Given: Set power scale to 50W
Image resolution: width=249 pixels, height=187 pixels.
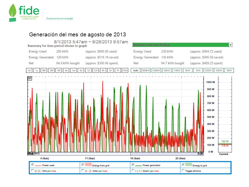Looking at the screenshot, I should (x=229, y=70).
